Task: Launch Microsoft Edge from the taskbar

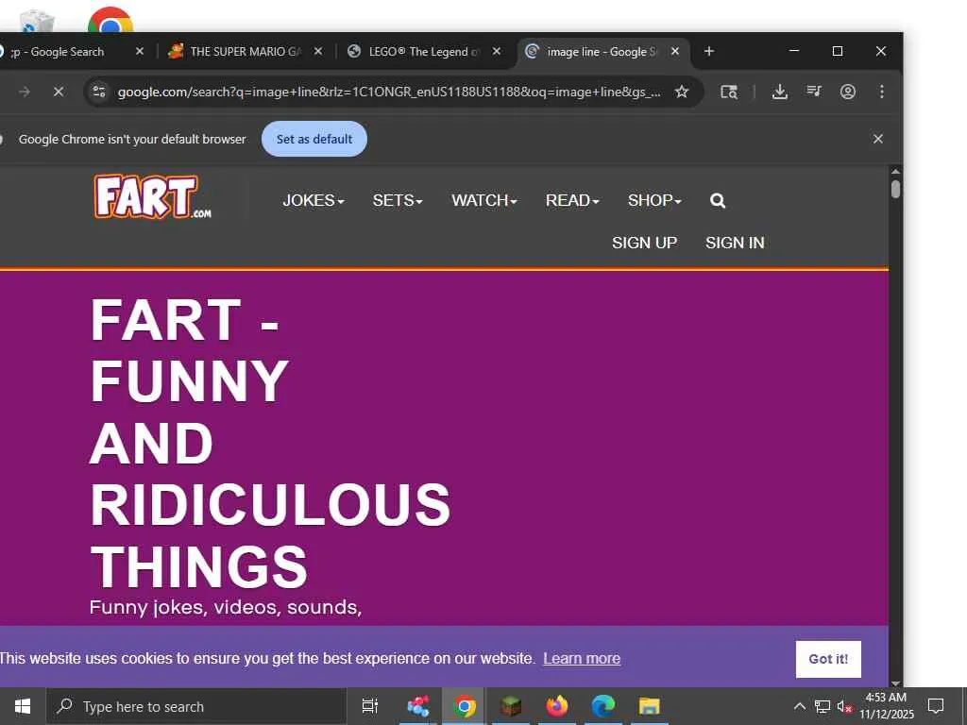Action: (603, 706)
